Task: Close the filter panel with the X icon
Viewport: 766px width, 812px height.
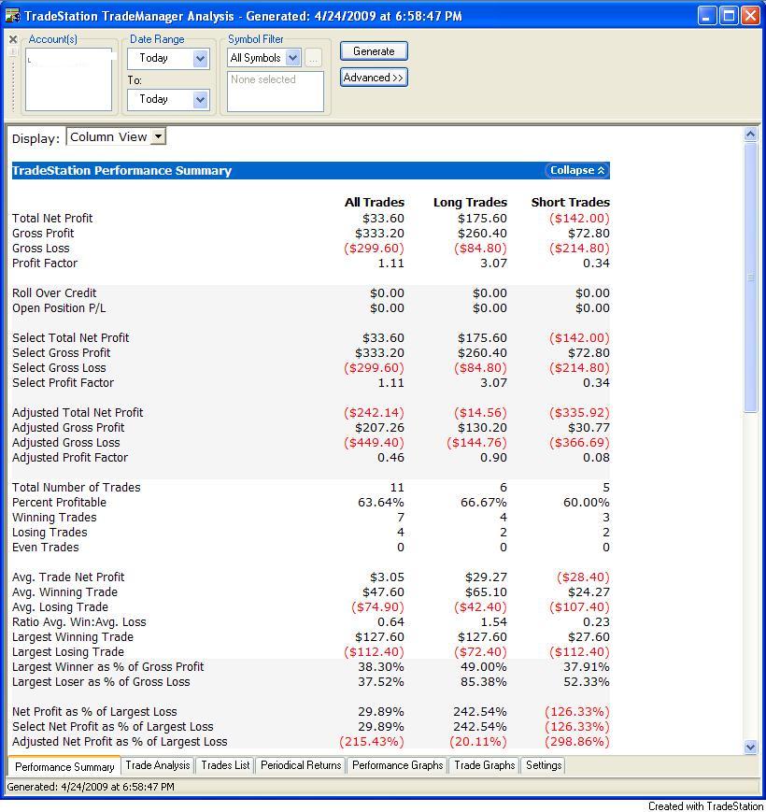Action: (x=13, y=39)
